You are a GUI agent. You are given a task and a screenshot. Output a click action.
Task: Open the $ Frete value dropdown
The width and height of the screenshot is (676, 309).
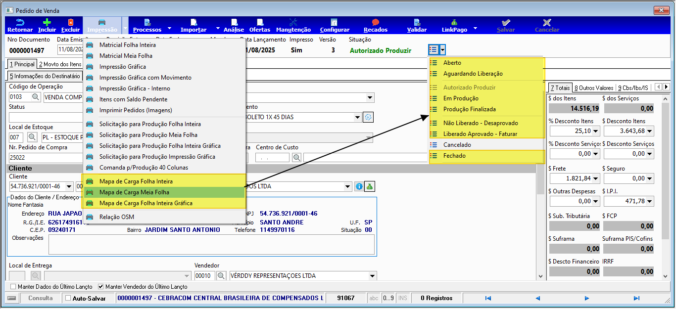pyautogui.click(x=595, y=178)
